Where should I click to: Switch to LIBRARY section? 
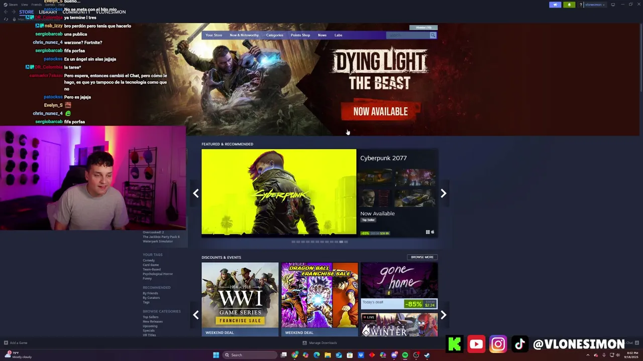(48, 12)
